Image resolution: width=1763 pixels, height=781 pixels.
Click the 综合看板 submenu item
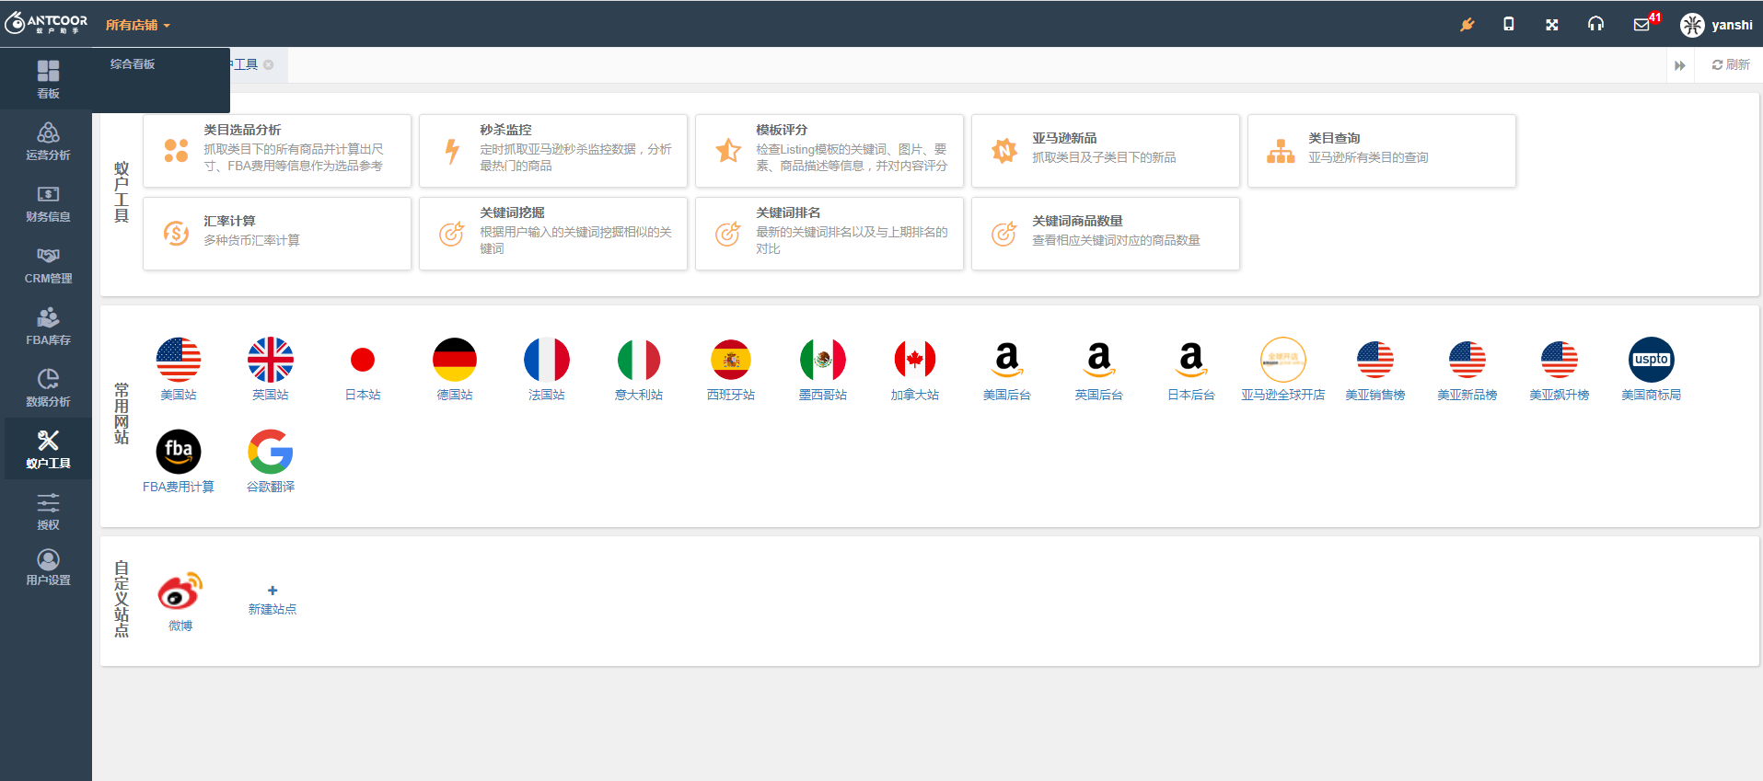click(x=133, y=64)
